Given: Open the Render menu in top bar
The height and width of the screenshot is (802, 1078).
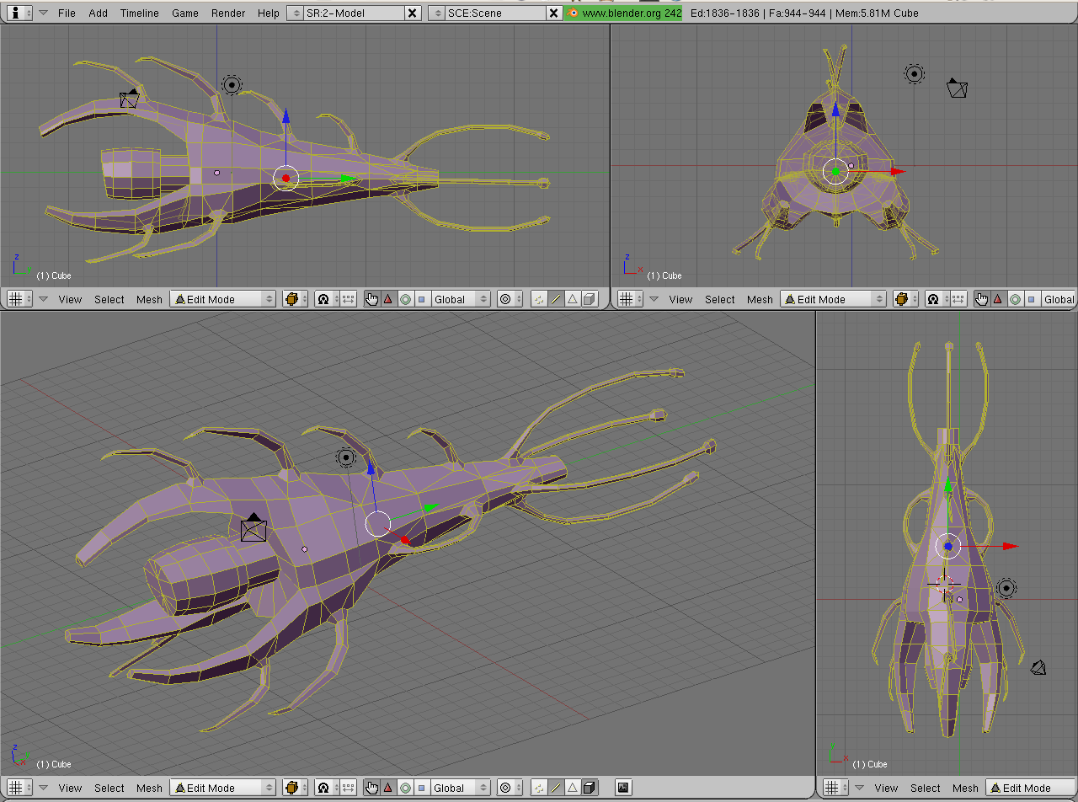Looking at the screenshot, I should click(228, 13).
